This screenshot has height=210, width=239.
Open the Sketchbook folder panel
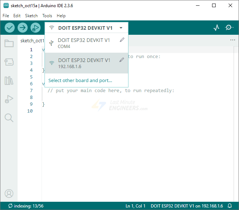pos(9,43)
